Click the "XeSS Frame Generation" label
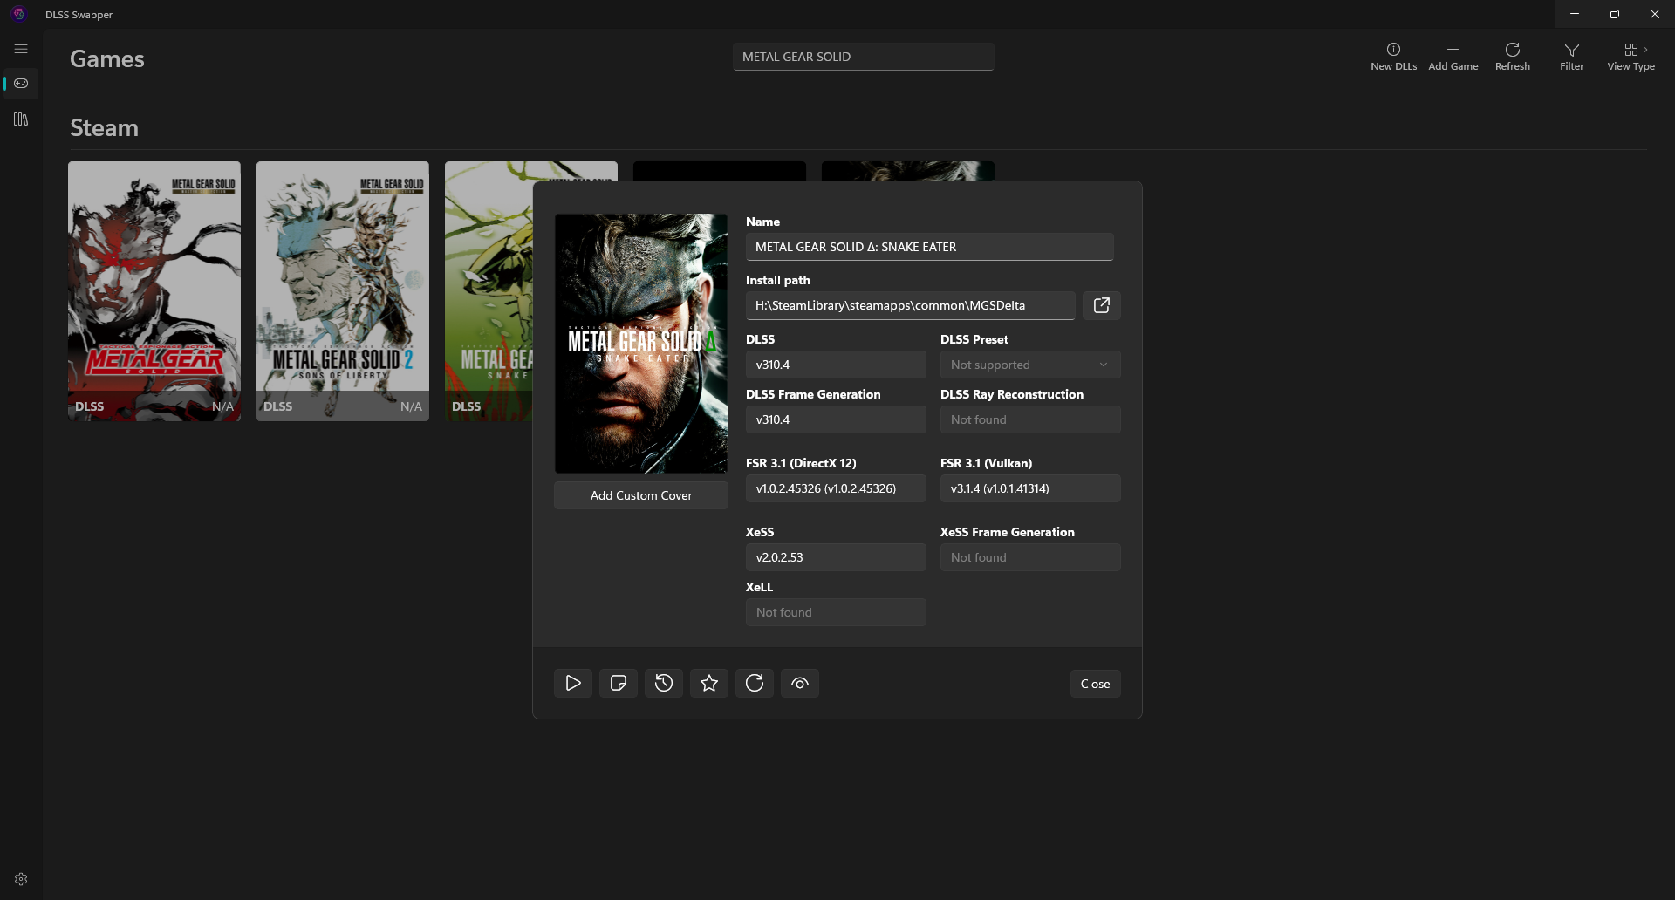This screenshot has height=900, width=1675. tap(1008, 532)
